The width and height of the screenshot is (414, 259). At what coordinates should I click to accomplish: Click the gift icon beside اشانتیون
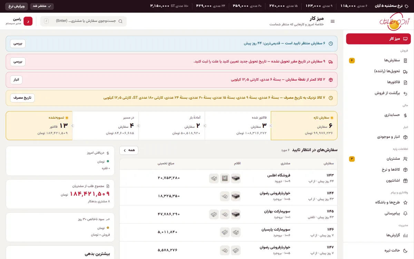tap(405, 181)
